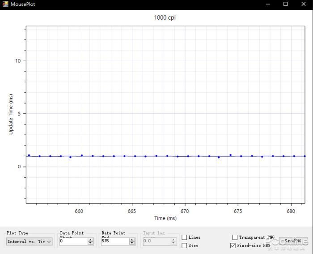313x254 pixels.
Task: Decrease Data Point End with down arrow
Action: (132, 243)
